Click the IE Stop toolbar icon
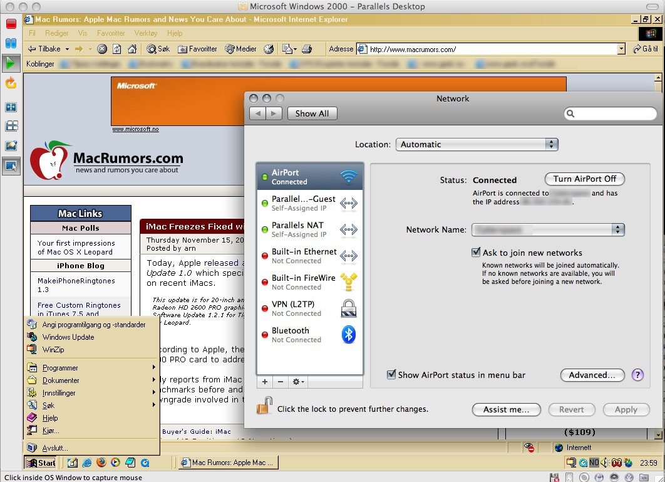665x482 pixels. click(102, 49)
